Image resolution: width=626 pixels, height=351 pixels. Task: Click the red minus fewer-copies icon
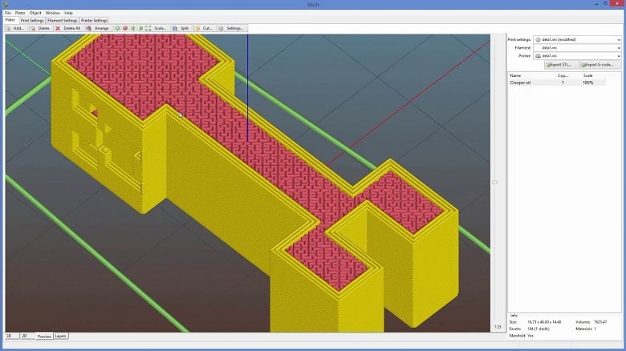click(x=125, y=28)
